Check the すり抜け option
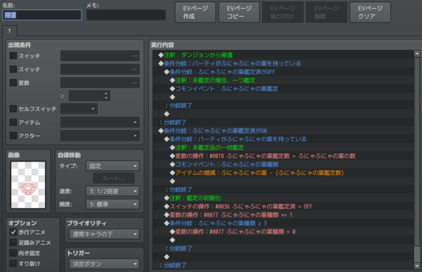This screenshot has height=272, width=422. [x=13, y=263]
